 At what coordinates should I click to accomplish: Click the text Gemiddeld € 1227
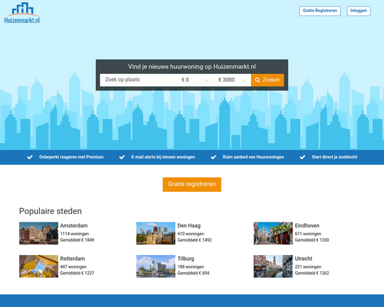pos(77,273)
